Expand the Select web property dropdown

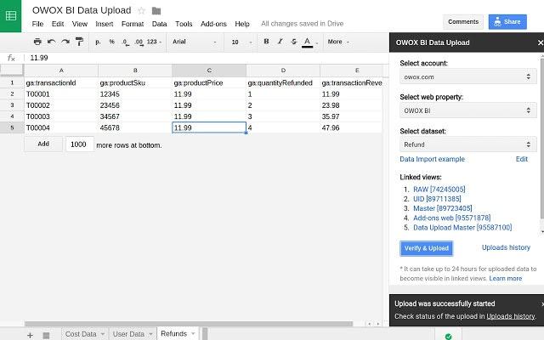[467, 110]
